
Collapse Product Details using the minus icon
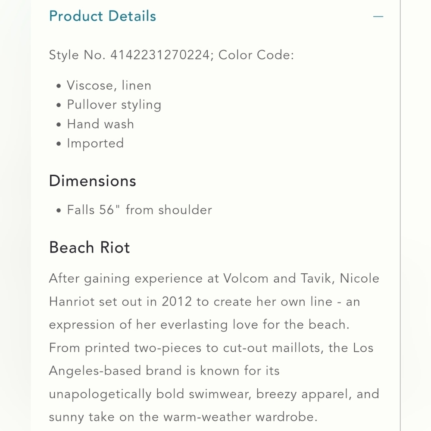(x=378, y=16)
